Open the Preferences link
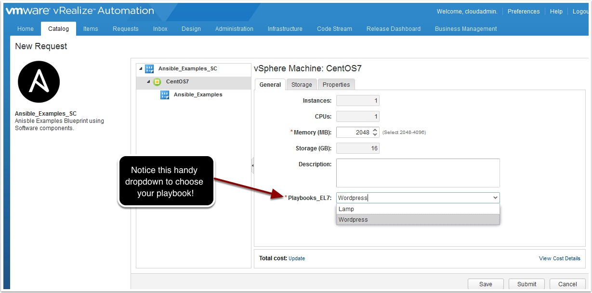This screenshot has width=592, height=293. click(x=524, y=11)
